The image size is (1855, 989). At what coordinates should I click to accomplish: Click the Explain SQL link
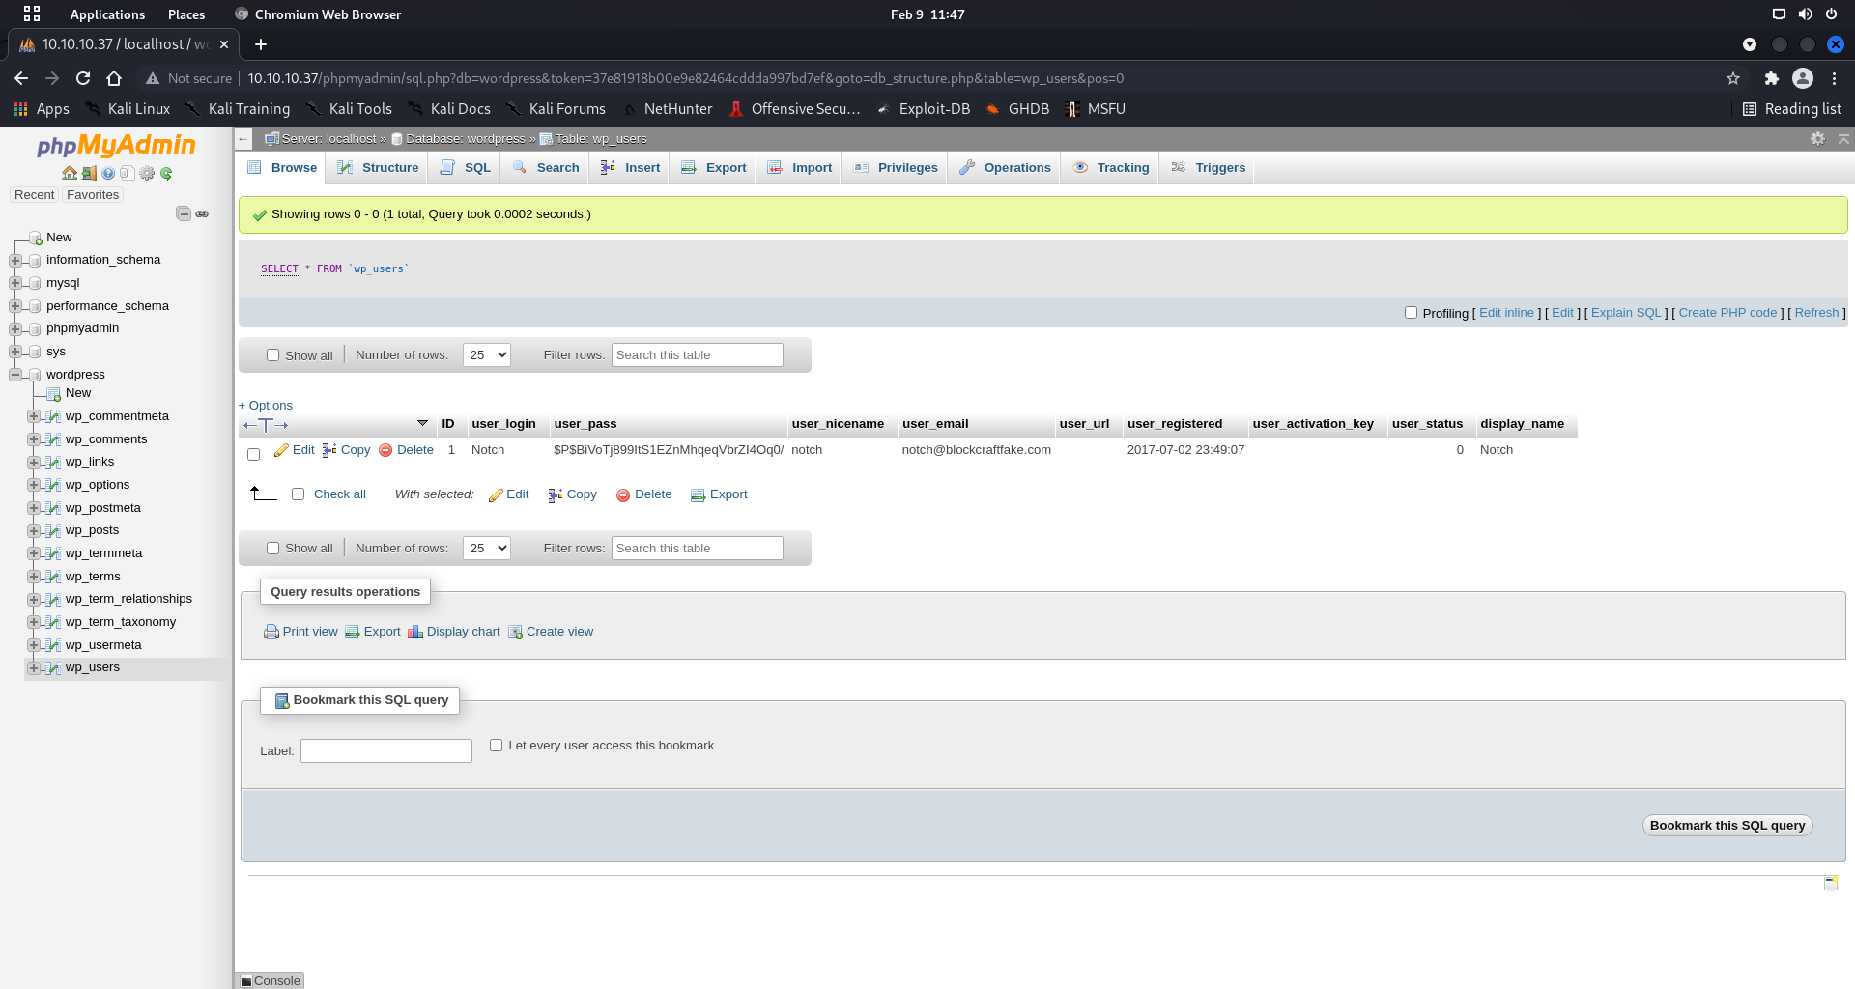tap(1625, 313)
